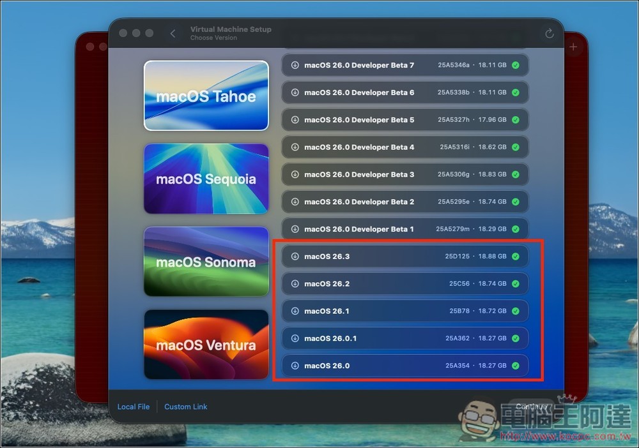The image size is (639, 448).
Task: Green checkmark on Developer Beta 1 row
Action: (516, 229)
